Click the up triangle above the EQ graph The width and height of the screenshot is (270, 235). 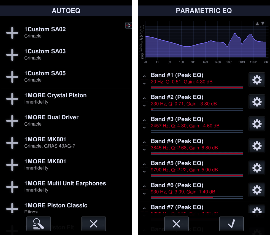257,24
